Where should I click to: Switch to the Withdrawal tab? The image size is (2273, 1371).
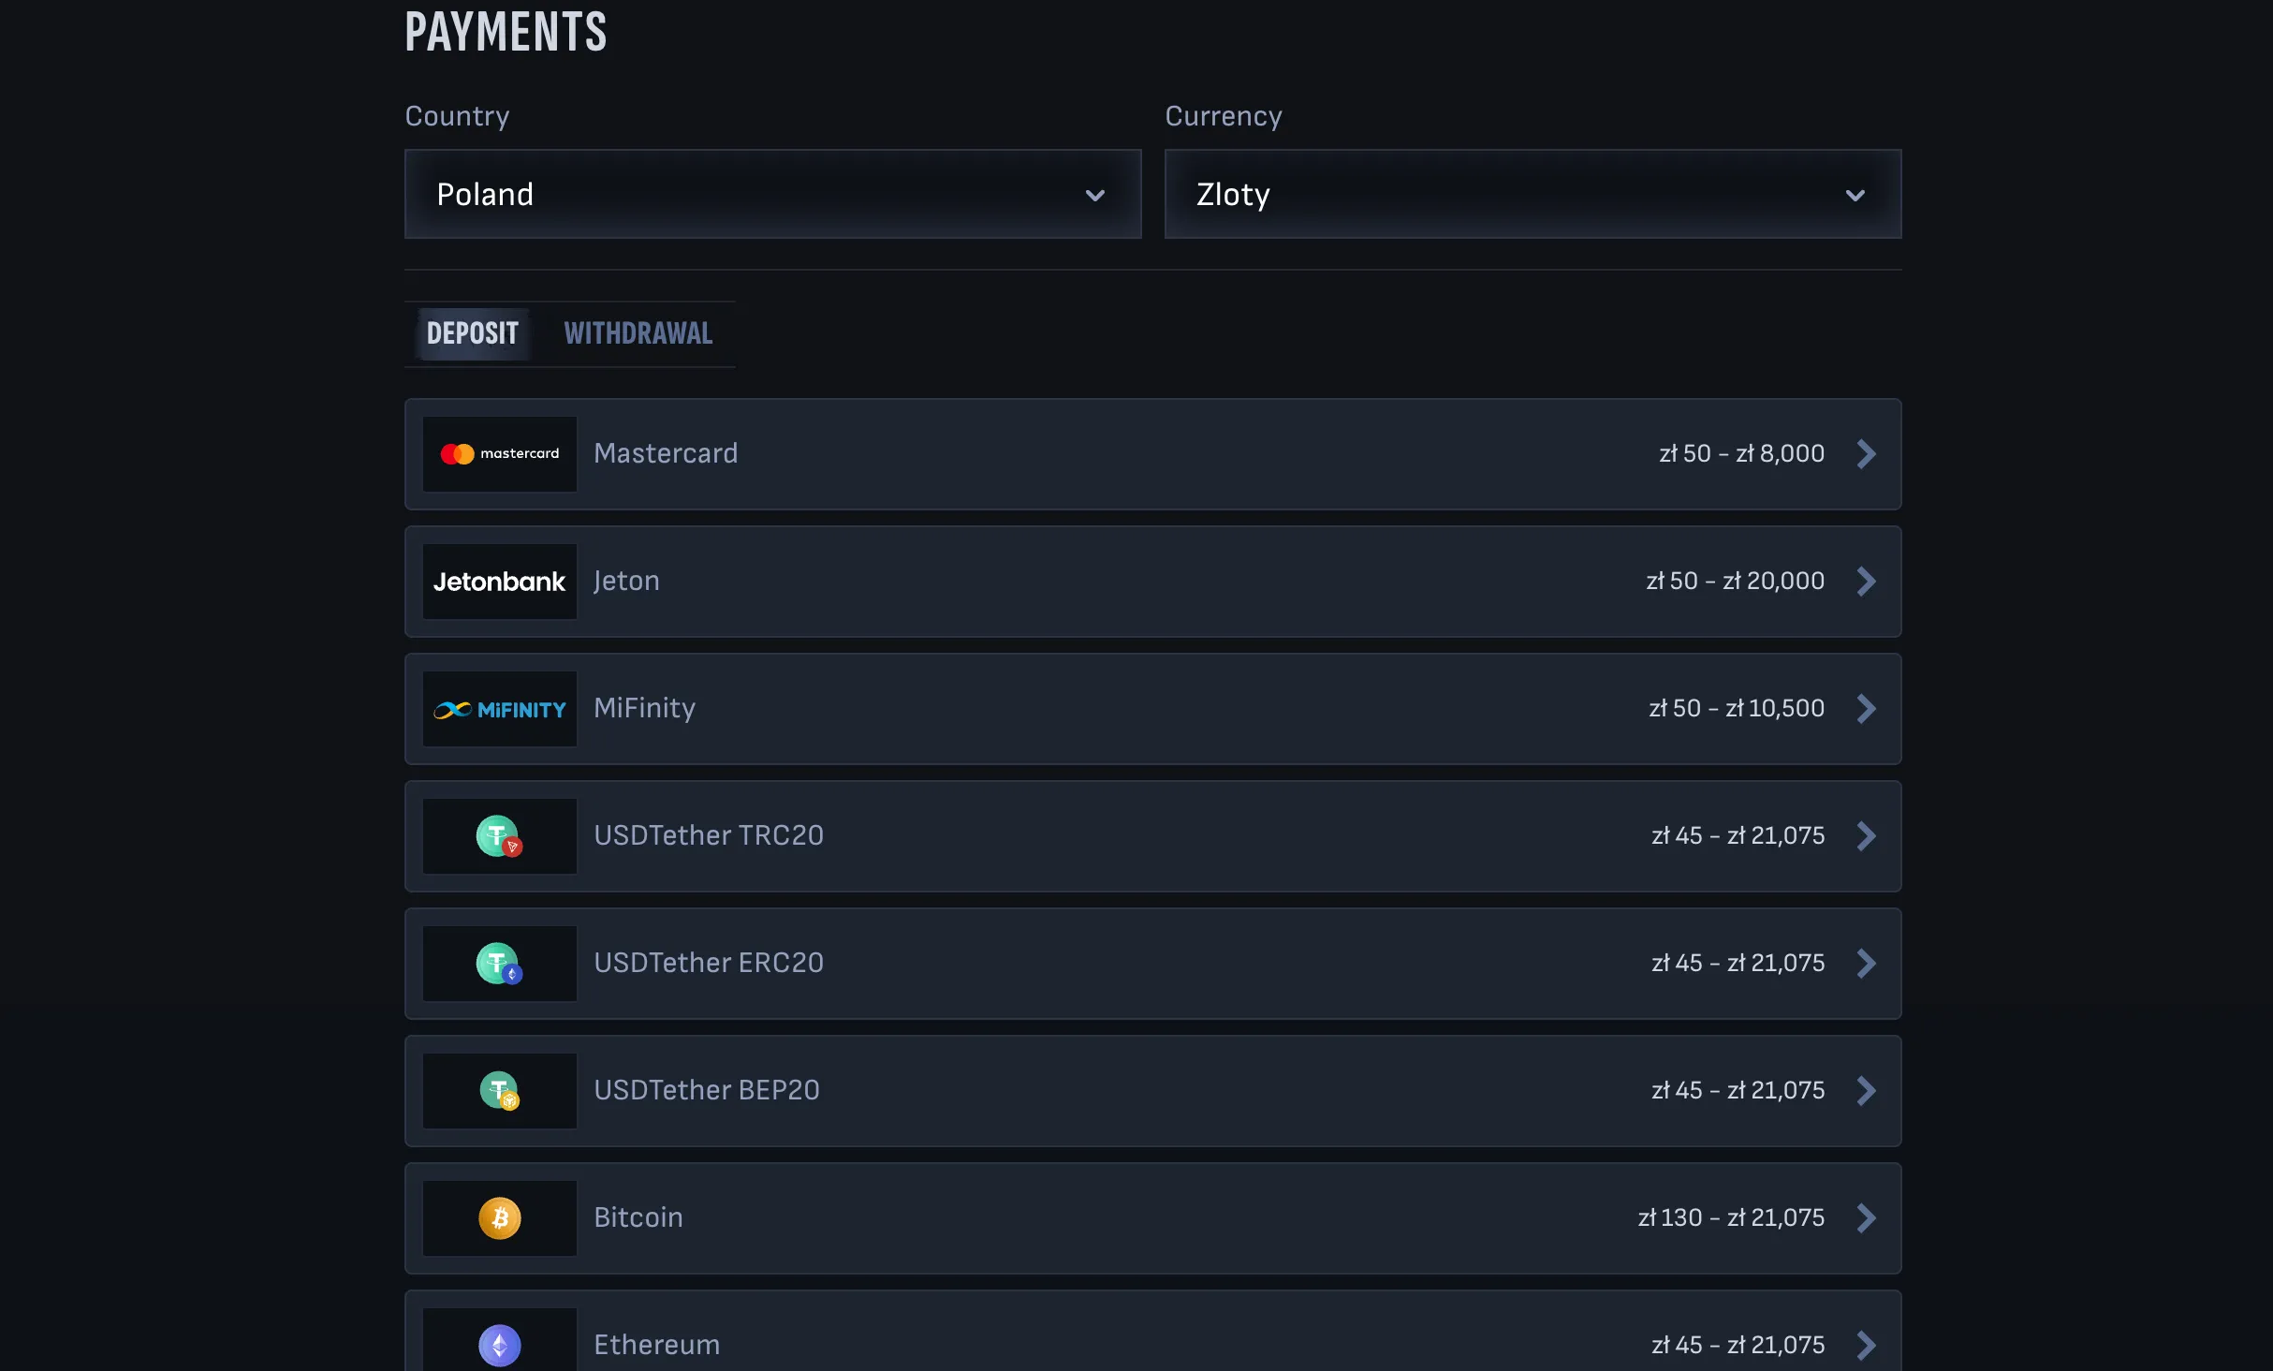(638, 334)
